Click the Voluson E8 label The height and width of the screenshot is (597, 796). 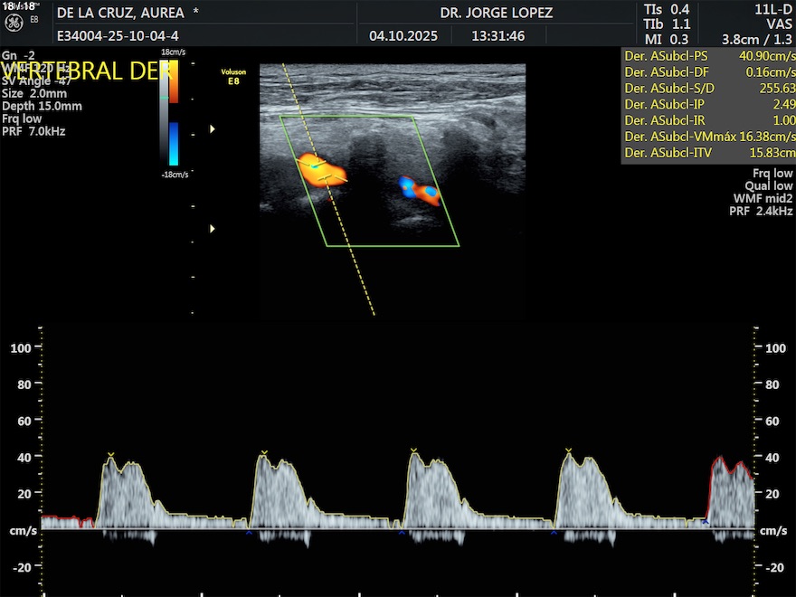[233, 75]
